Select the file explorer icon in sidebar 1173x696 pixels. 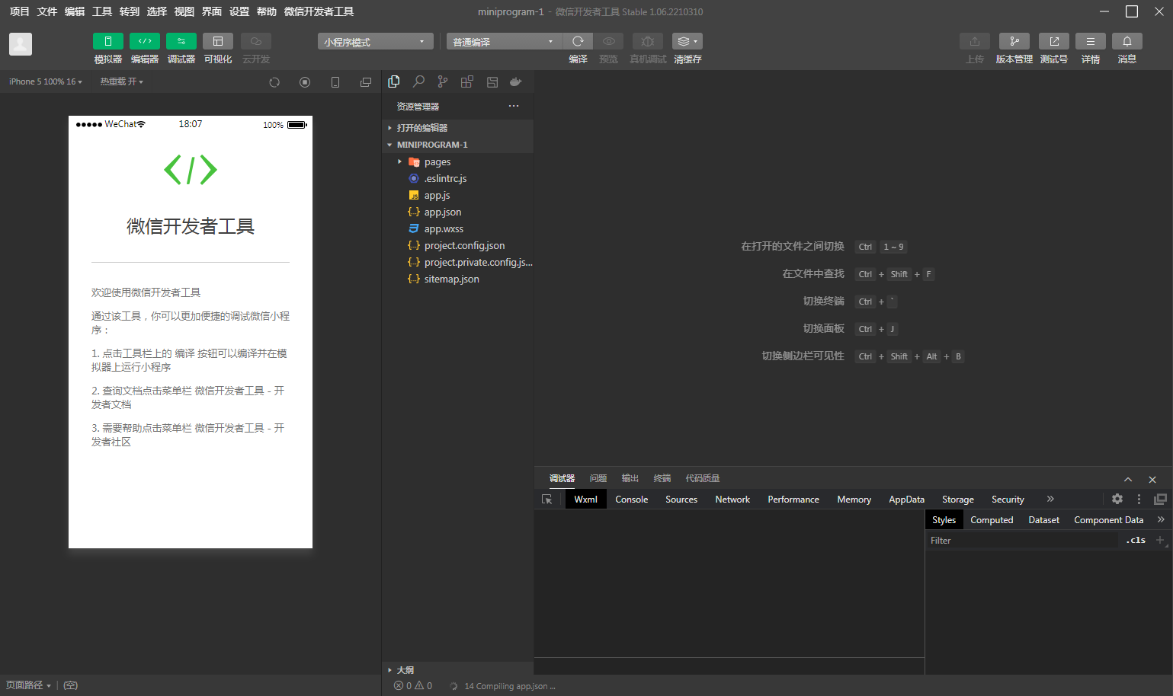[x=394, y=81]
